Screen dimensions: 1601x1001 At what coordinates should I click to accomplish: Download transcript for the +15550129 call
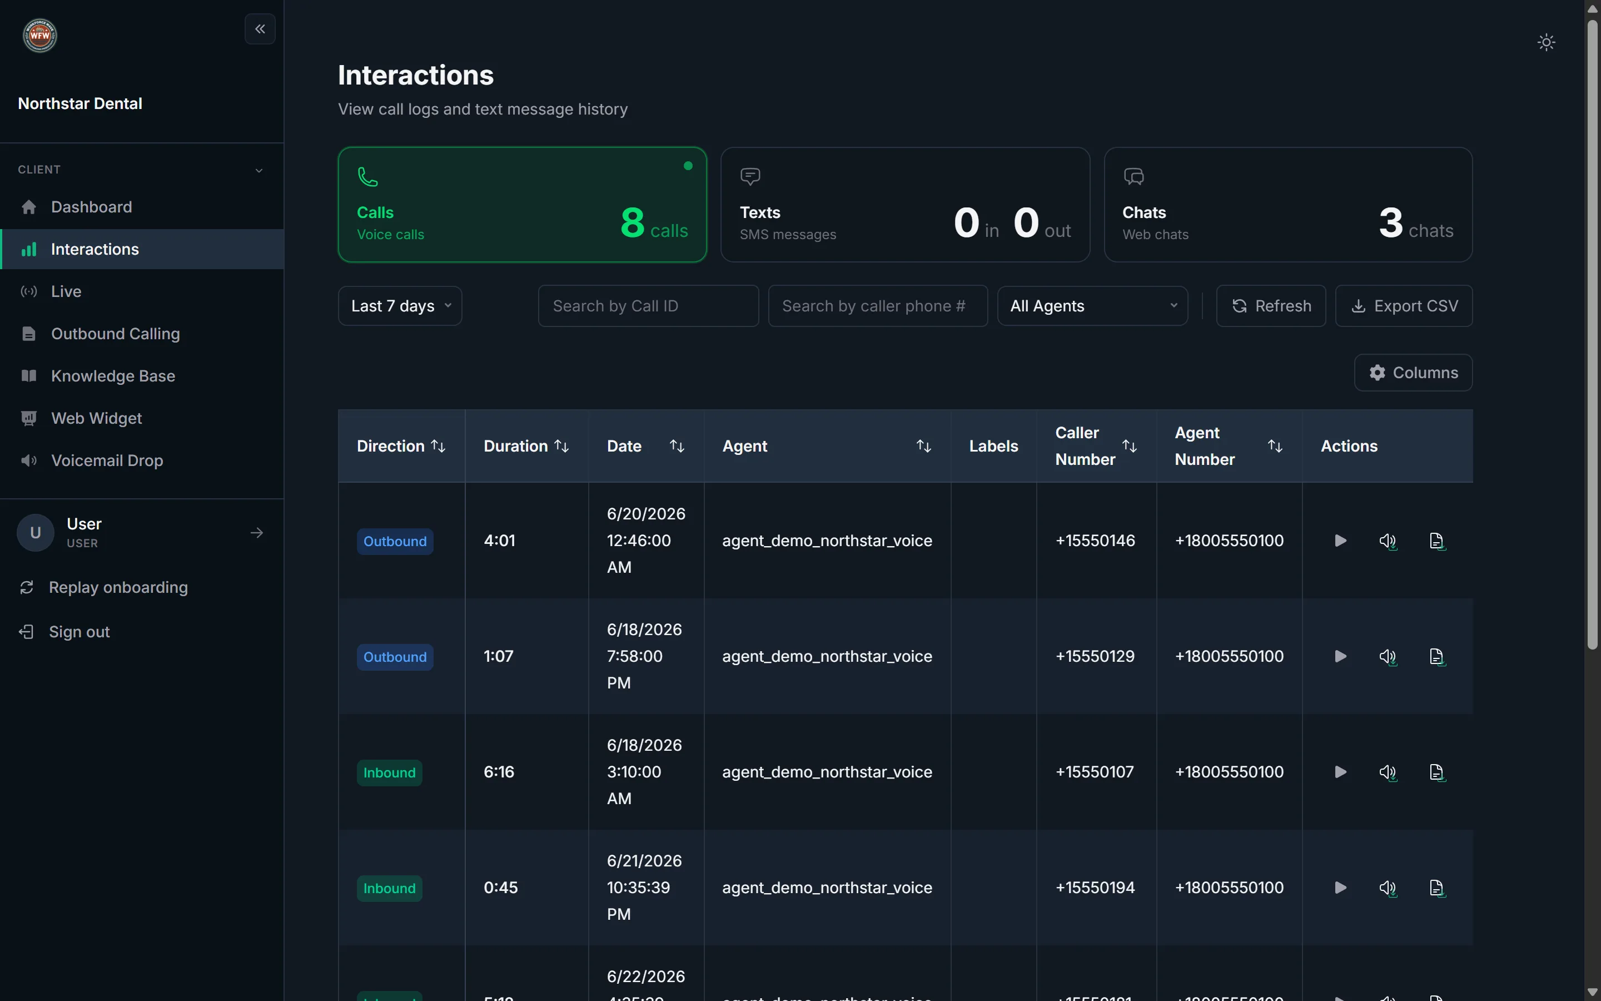1436,657
